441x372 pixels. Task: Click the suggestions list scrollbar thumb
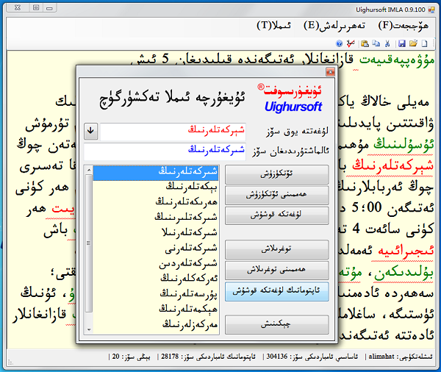click(x=89, y=243)
